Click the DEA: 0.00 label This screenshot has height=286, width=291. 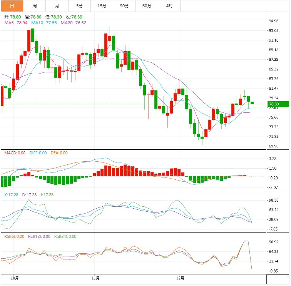(59, 153)
